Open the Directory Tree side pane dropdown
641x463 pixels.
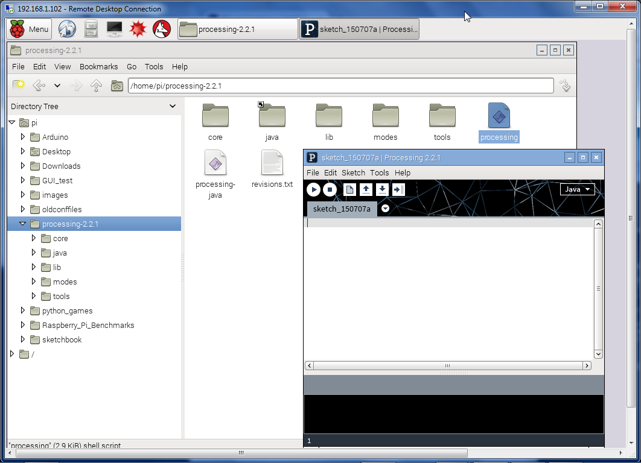173,106
